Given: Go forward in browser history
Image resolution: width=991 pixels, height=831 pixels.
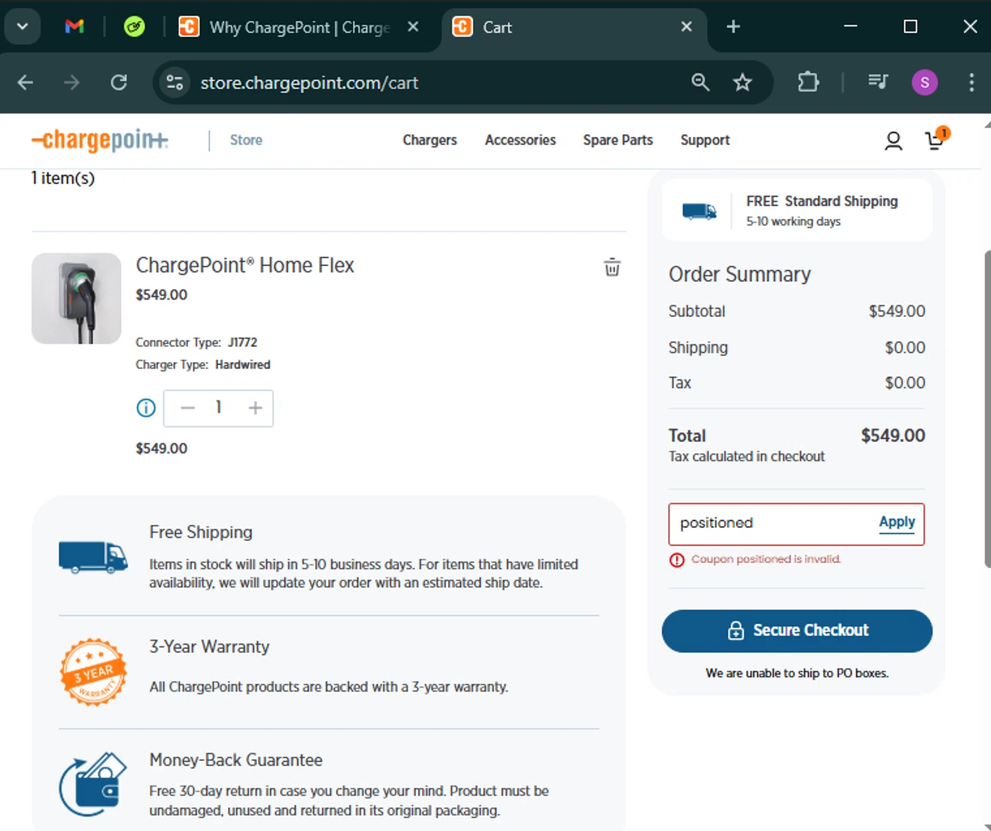Looking at the screenshot, I should (71, 83).
